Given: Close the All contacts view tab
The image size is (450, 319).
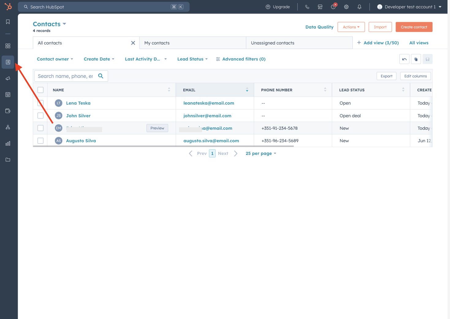Looking at the screenshot, I should click(x=133, y=43).
